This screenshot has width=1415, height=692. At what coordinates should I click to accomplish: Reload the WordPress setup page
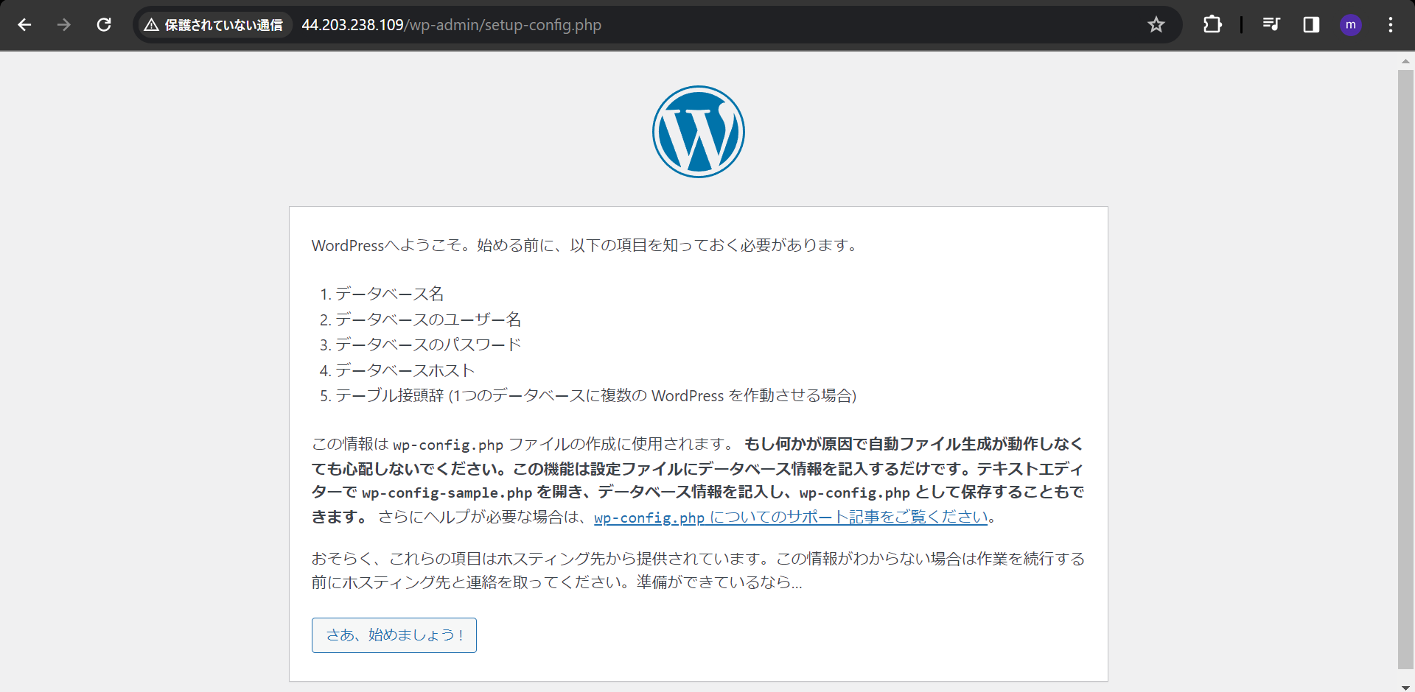(104, 24)
